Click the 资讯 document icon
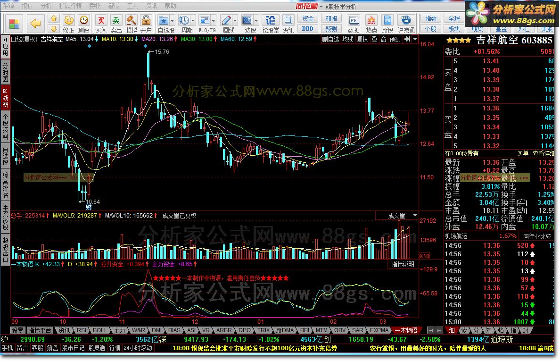 288,20
